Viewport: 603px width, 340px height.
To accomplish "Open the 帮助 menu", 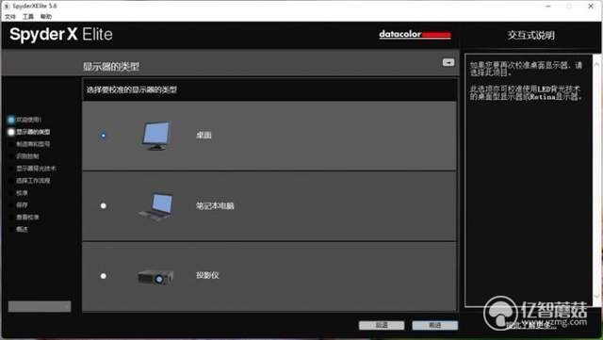I will 46,17.
